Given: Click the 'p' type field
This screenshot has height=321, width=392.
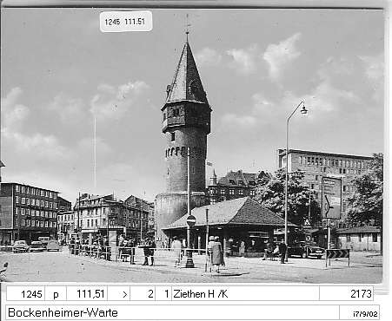Looking at the screenshot, I should 56,294.
